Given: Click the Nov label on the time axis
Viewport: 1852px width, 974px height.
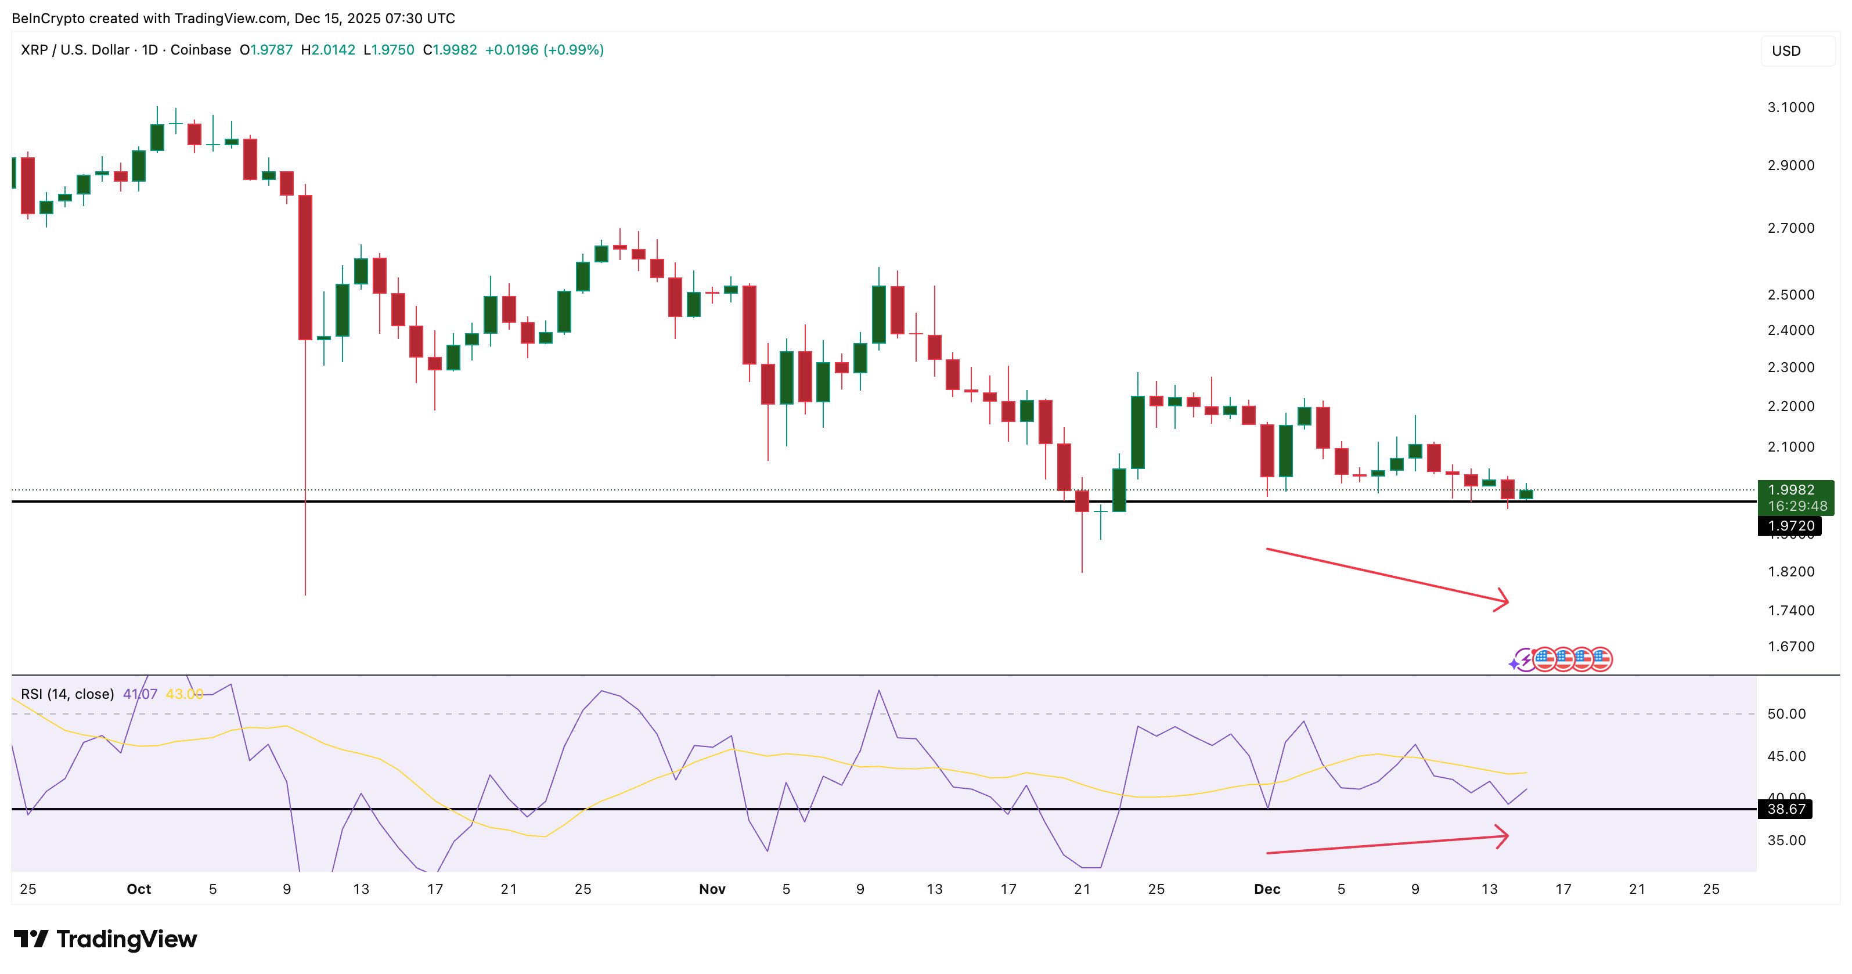Looking at the screenshot, I should click(712, 889).
